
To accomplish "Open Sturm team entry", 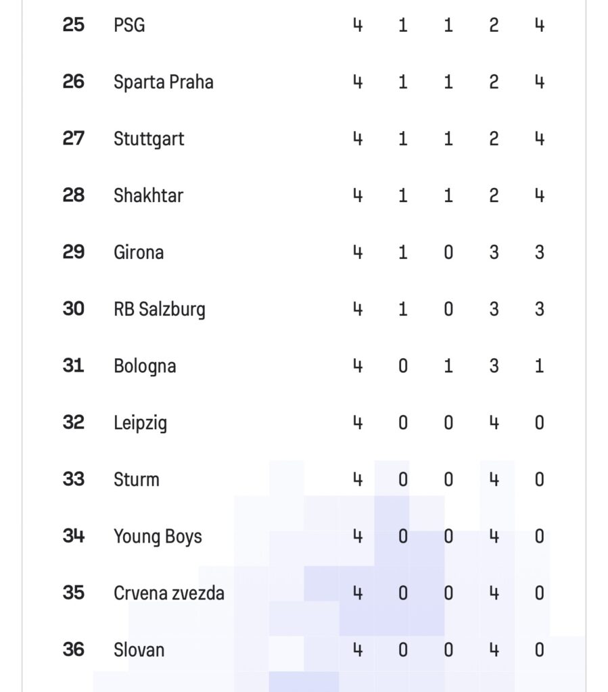I will 137,480.
